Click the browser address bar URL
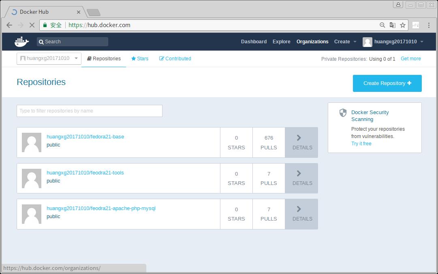The width and height of the screenshot is (438, 274). point(99,25)
